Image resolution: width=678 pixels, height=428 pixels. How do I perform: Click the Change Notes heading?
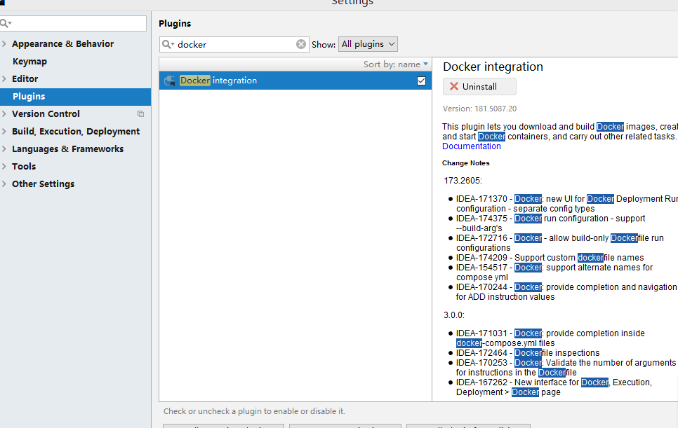466,163
